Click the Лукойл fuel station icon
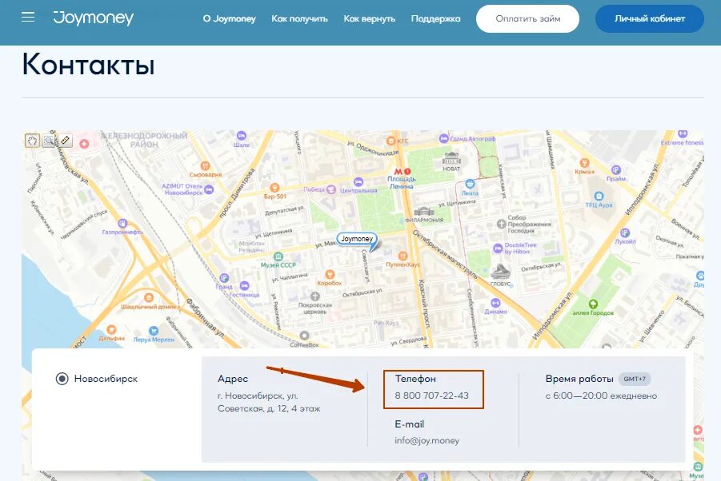721x481 pixels. [x=625, y=233]
